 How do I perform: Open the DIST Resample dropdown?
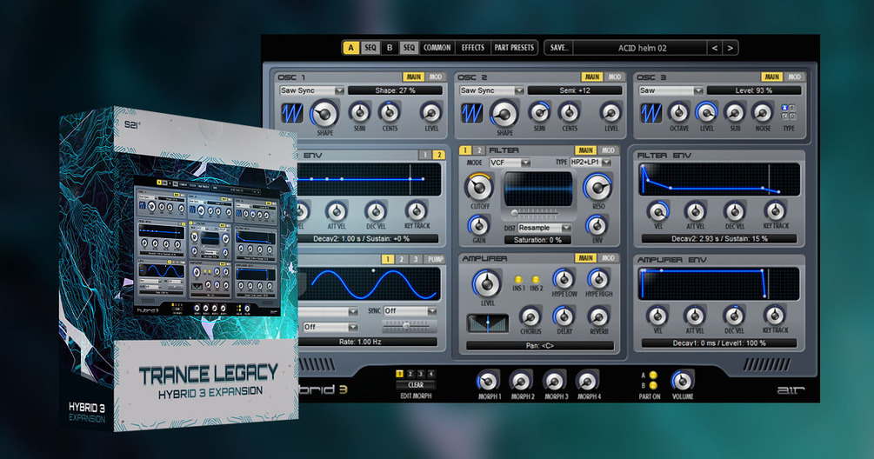pyautogui.click(x=544, y=228)
